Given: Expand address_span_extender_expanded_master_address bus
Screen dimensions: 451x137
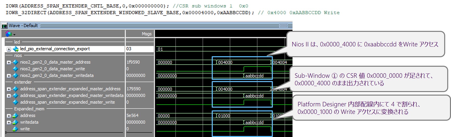Looking at the screenshot, I should (x=9, y=89).
